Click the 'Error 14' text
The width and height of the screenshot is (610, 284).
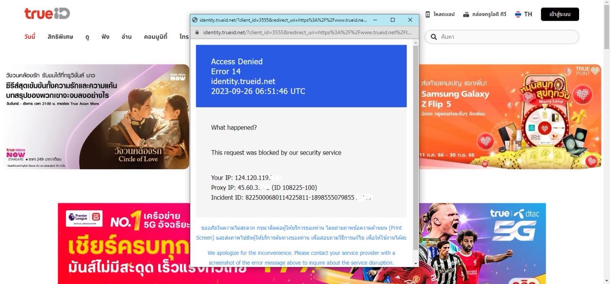point(226,71)
